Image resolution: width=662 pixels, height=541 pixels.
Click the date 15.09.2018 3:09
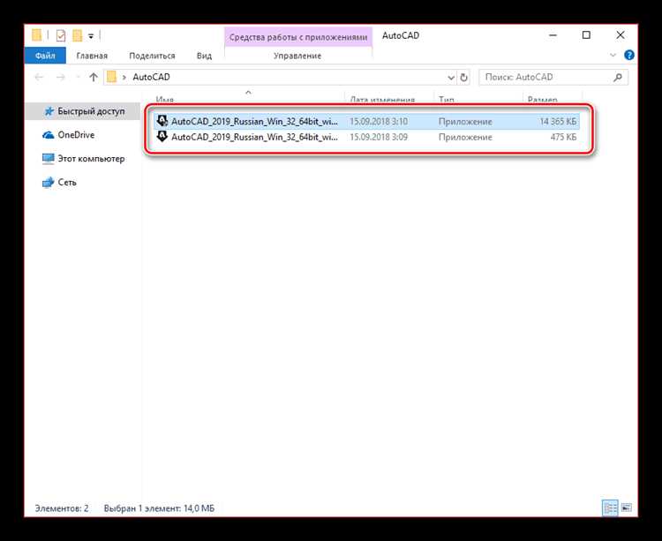379,137
